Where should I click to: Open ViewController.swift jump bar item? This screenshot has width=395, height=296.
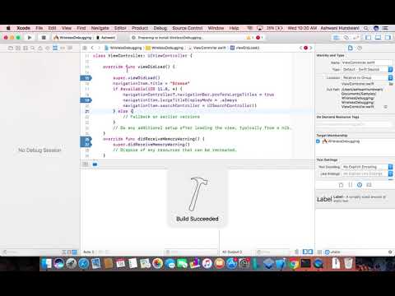[x=207, y=48]
